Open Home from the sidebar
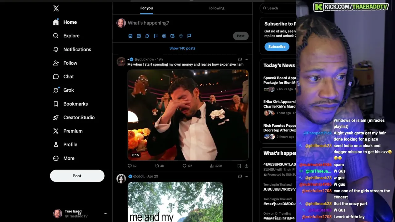Image resolution: width=395 pixels, height=222 pixels. [x=65, y=22]
